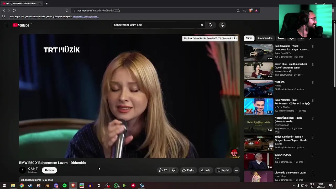This screenshot has height=189, width=336.
Task: Click the page vertical scrollbar thumb
Action: coord(334,55)
